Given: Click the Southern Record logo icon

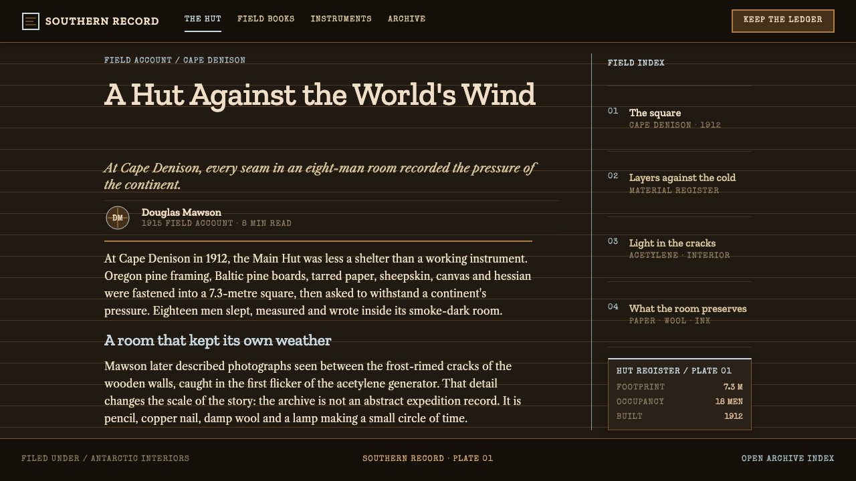Looking at the screenshot, I should tap(31, 21).
